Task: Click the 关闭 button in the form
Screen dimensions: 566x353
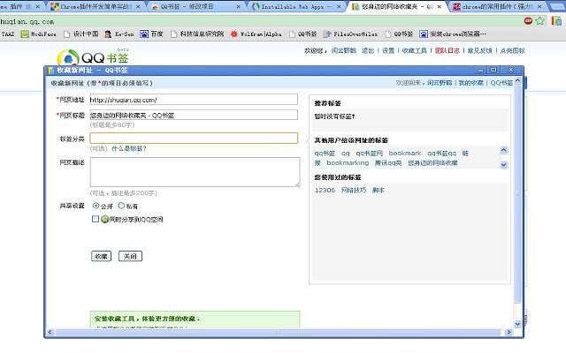Action: click(130, 256)
